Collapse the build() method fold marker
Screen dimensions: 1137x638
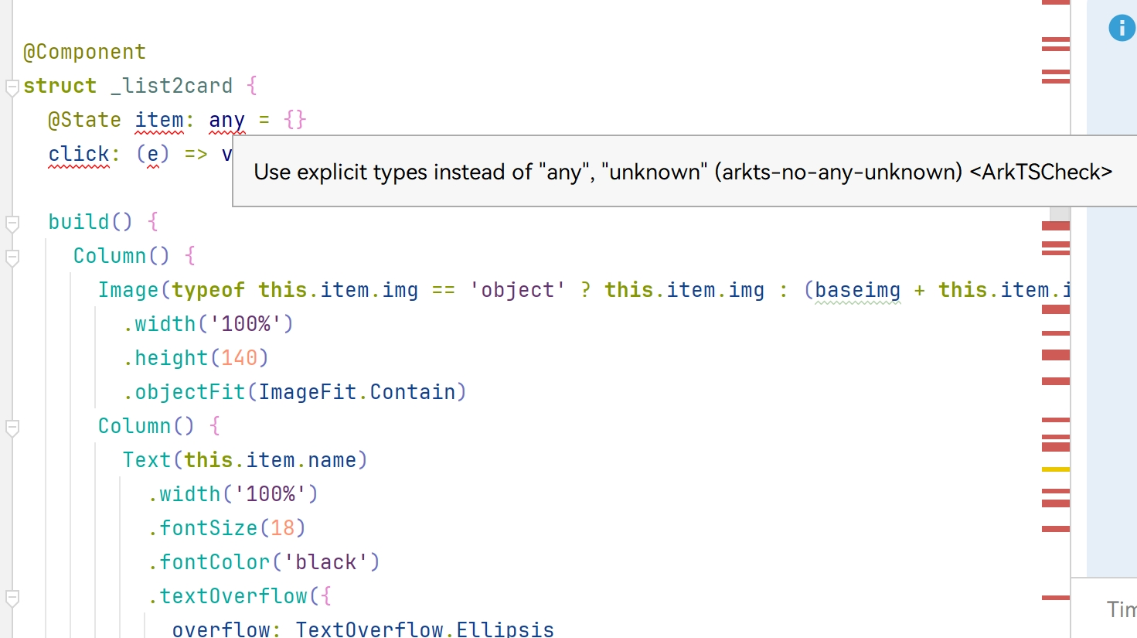point(12,223)
